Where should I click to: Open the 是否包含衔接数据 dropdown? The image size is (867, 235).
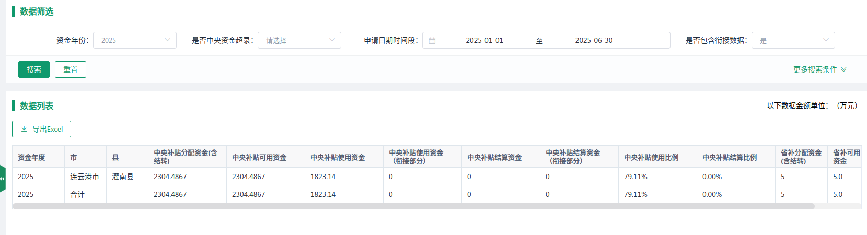coord(792,40)
